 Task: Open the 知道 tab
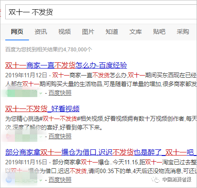112,32
